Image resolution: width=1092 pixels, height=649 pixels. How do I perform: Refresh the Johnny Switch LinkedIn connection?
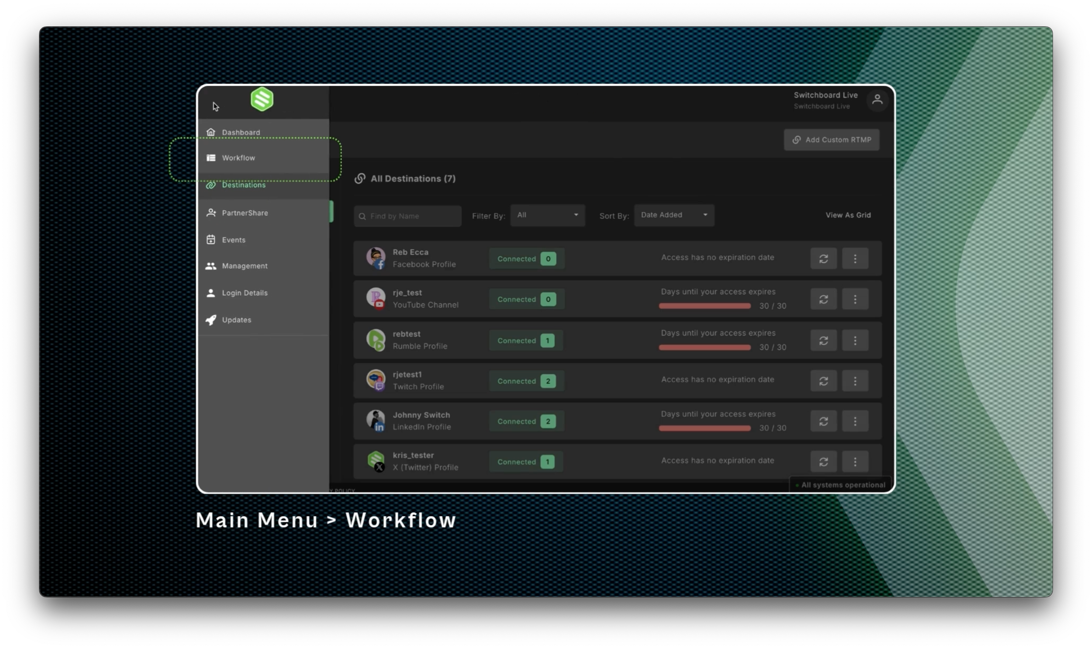(823, 421)
